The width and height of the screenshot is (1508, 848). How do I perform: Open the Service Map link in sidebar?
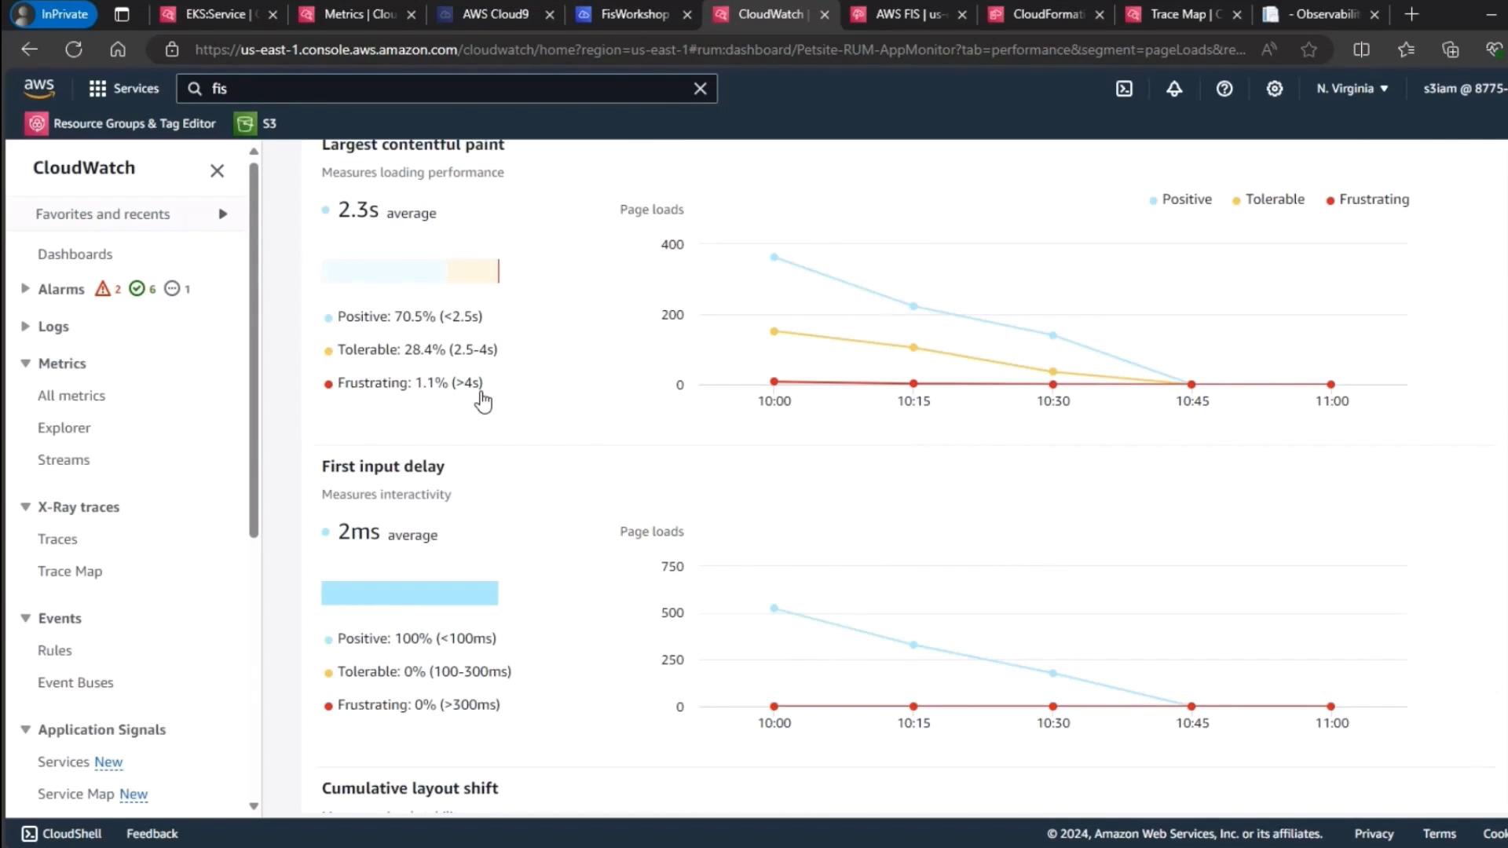(76, 794)
